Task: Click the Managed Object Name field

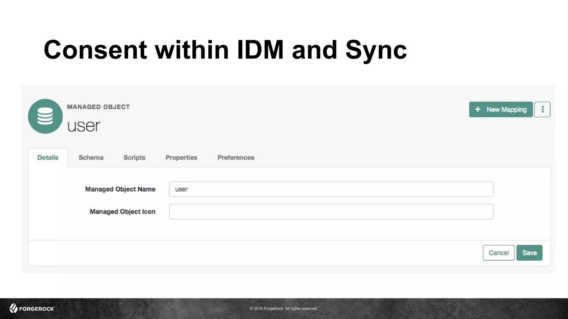Action: coord(331,189)
